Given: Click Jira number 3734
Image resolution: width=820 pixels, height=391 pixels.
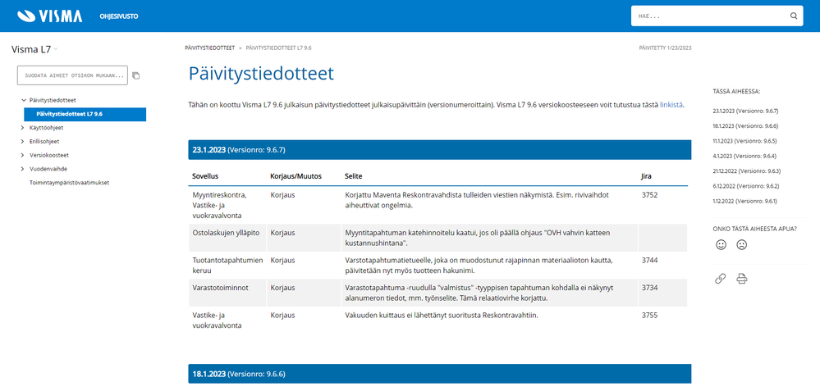Looking at the screenshot, I should point(649,288).
